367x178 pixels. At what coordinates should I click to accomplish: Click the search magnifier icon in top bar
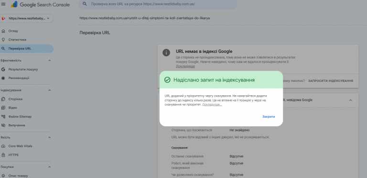click(85, 4)
